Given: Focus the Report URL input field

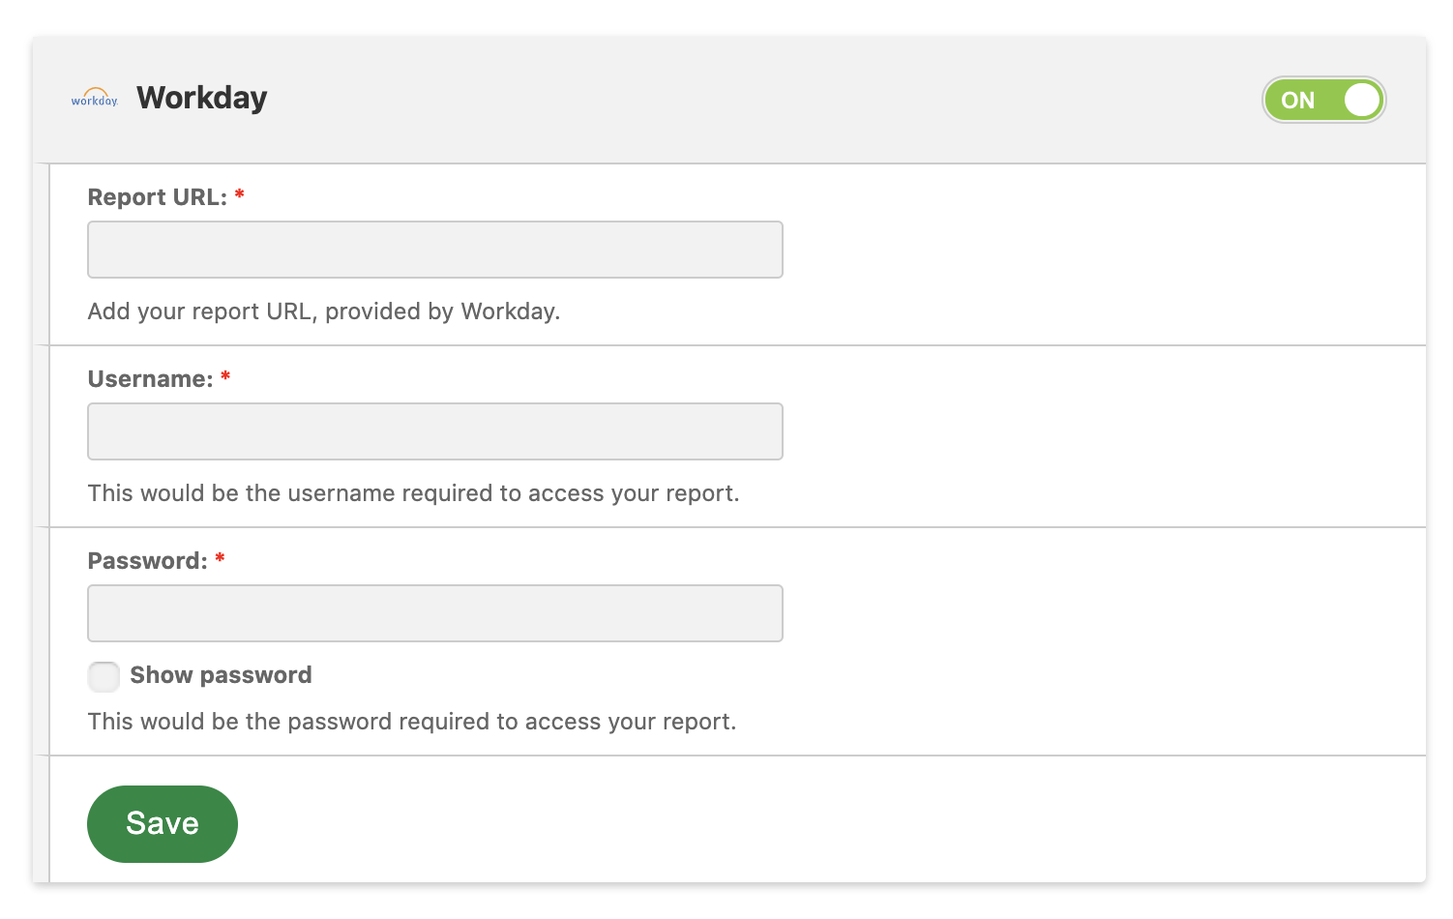Looking at the screenshot, I should (435, 250).
